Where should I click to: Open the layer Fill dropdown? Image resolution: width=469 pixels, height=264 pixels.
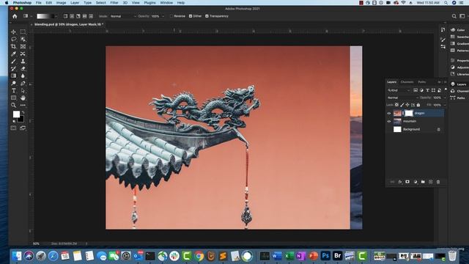tap(445, 105)
